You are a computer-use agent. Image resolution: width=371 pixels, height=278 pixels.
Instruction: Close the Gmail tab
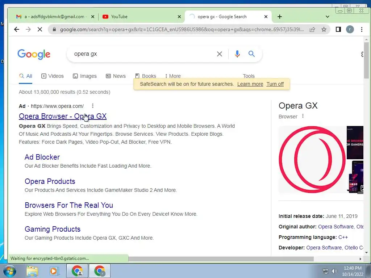93,17
